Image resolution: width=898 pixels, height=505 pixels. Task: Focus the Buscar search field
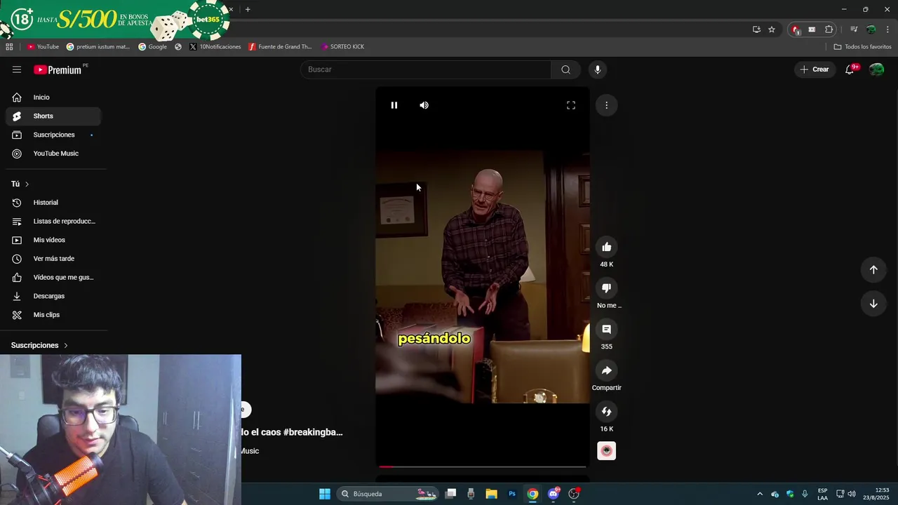[x=426, y=69]
